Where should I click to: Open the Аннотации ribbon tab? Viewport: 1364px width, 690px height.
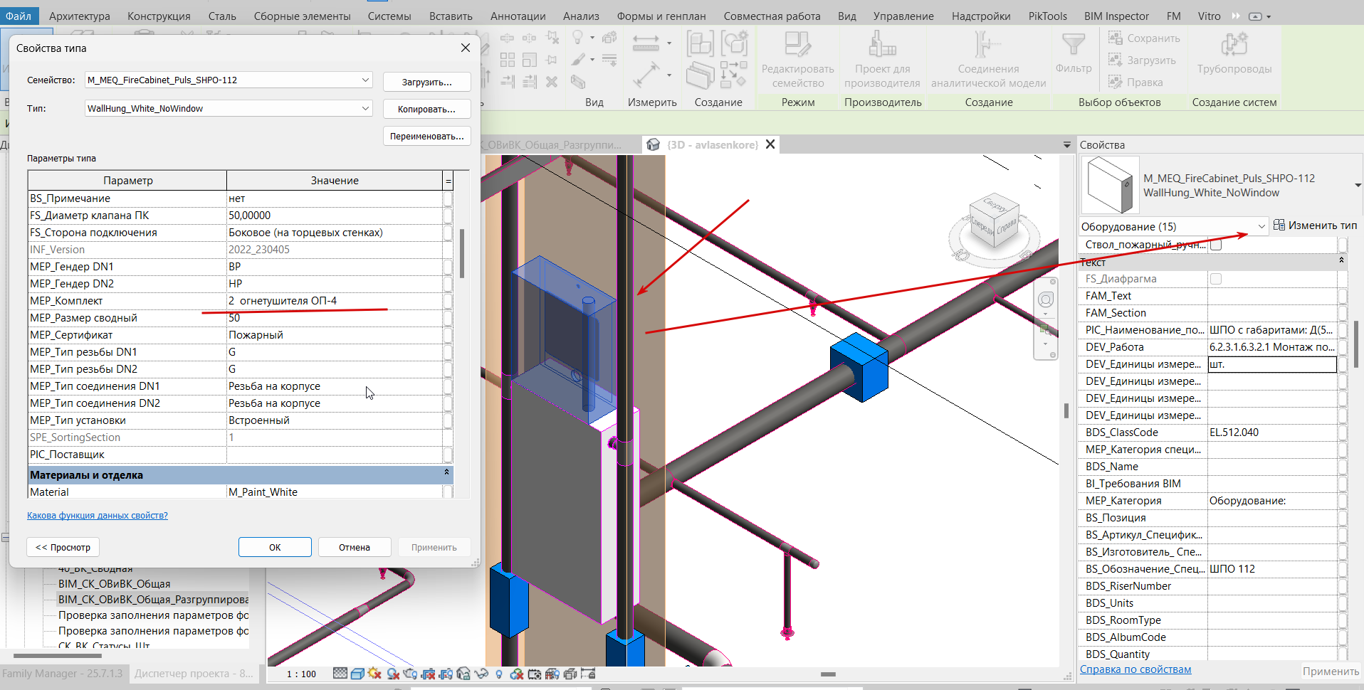(518, 16)
